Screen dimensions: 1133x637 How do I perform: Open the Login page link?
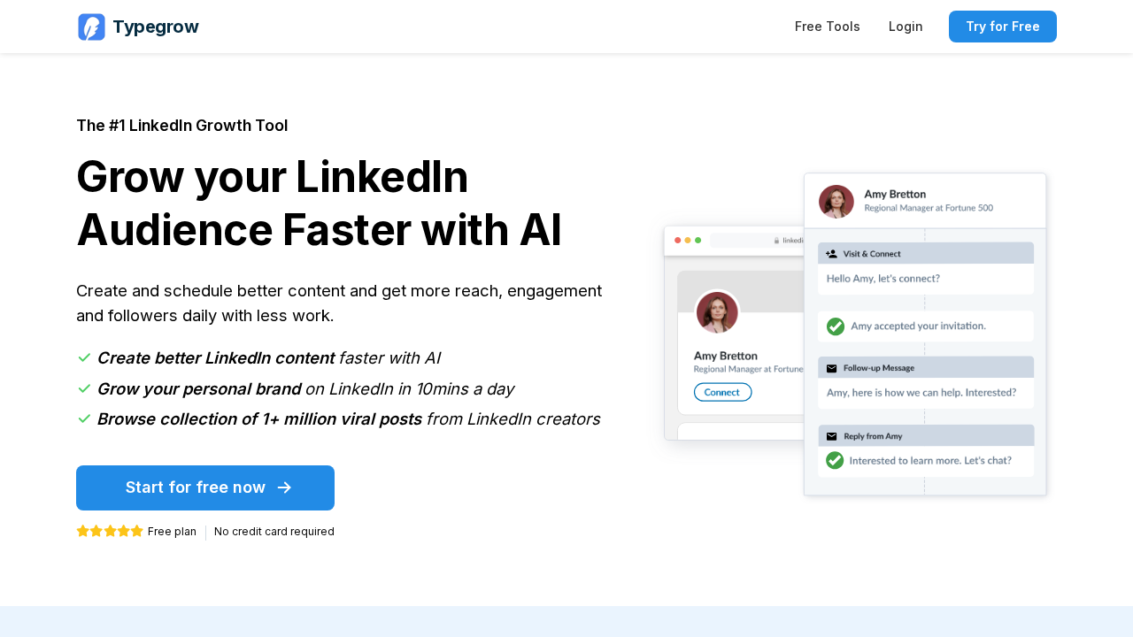tap(906, 27)
